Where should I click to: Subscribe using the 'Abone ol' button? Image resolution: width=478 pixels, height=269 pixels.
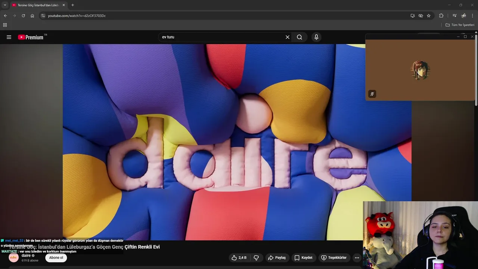click(x=56, y=258)
